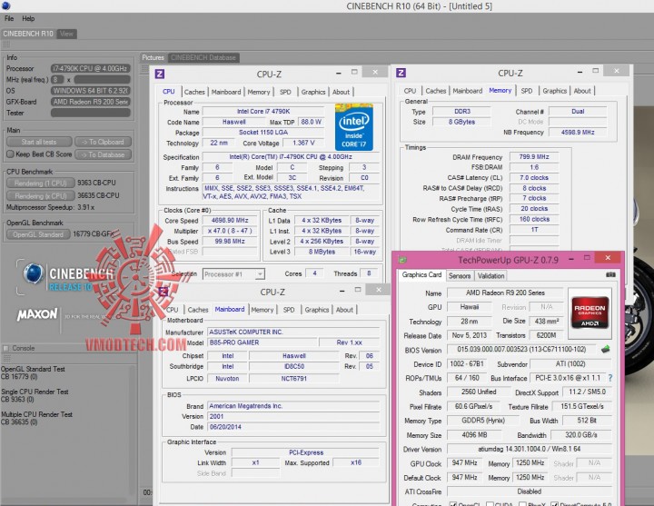The height and width of the screenshot is (506, 654).
Task: Click the Start all tests button
Action: pyautogui.click(x=39, y=142)
